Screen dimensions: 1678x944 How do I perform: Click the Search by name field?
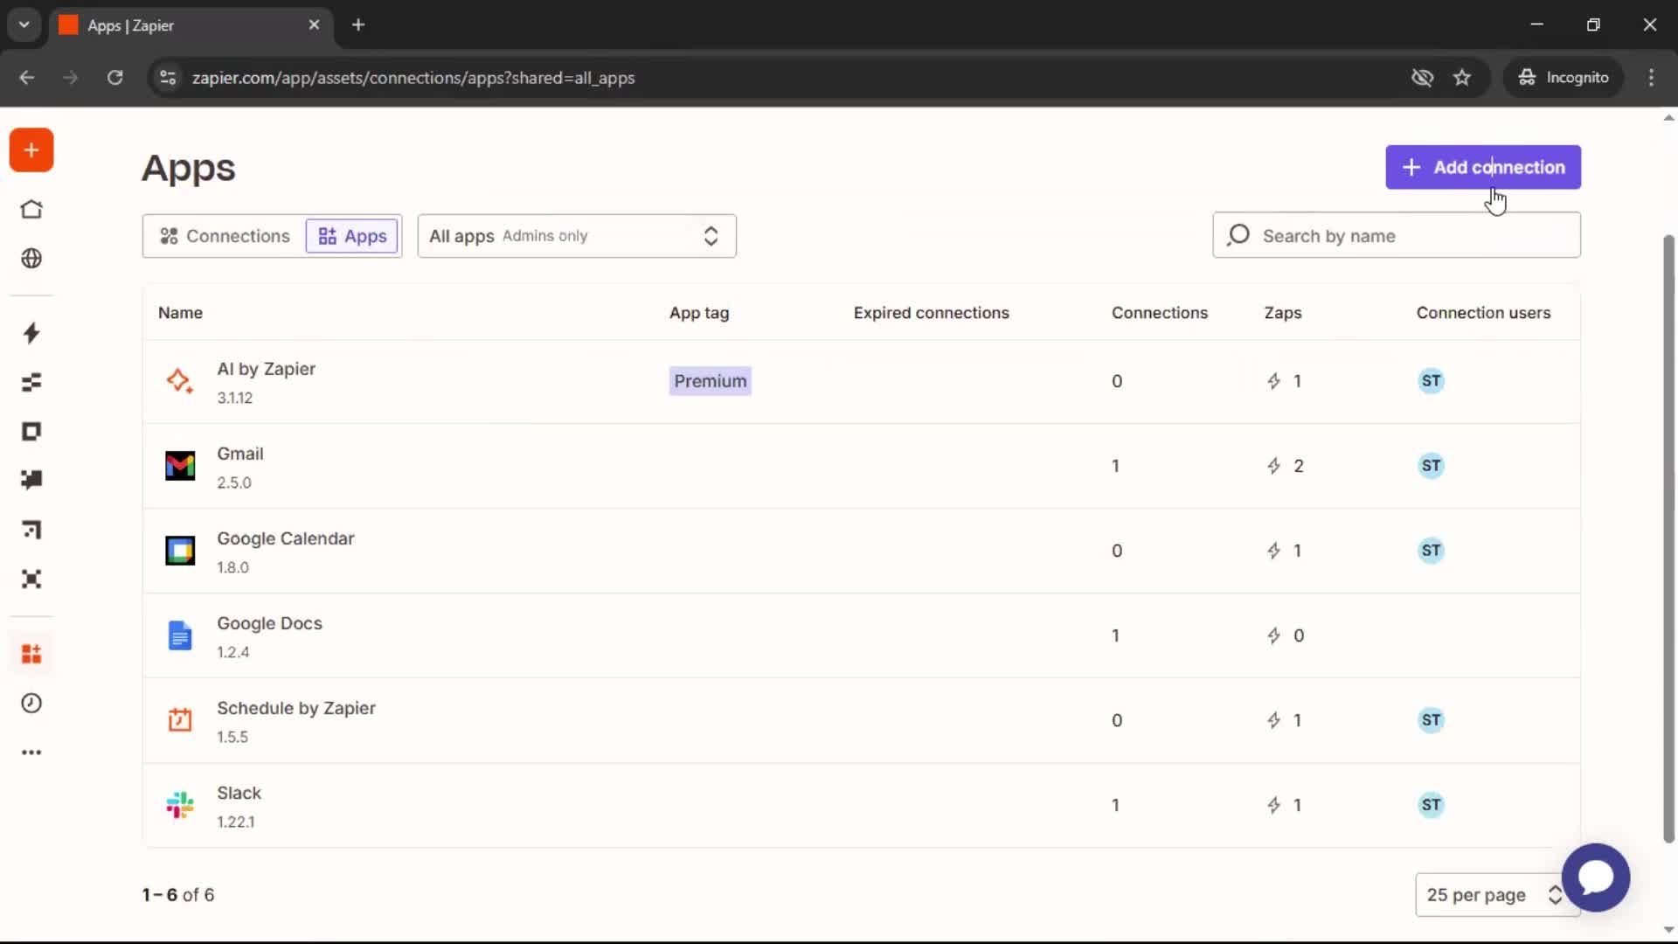click(1397, 236)
